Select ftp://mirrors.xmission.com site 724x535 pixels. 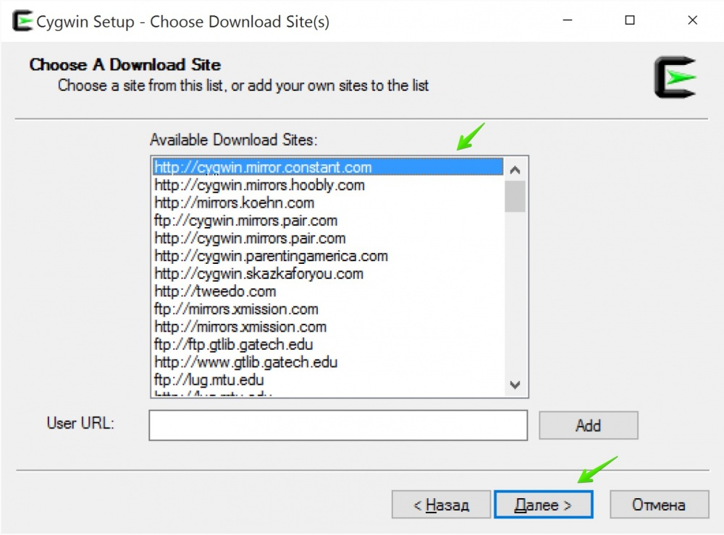(328, 309)
